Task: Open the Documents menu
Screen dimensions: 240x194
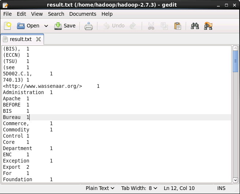Action: click(83, 14)
